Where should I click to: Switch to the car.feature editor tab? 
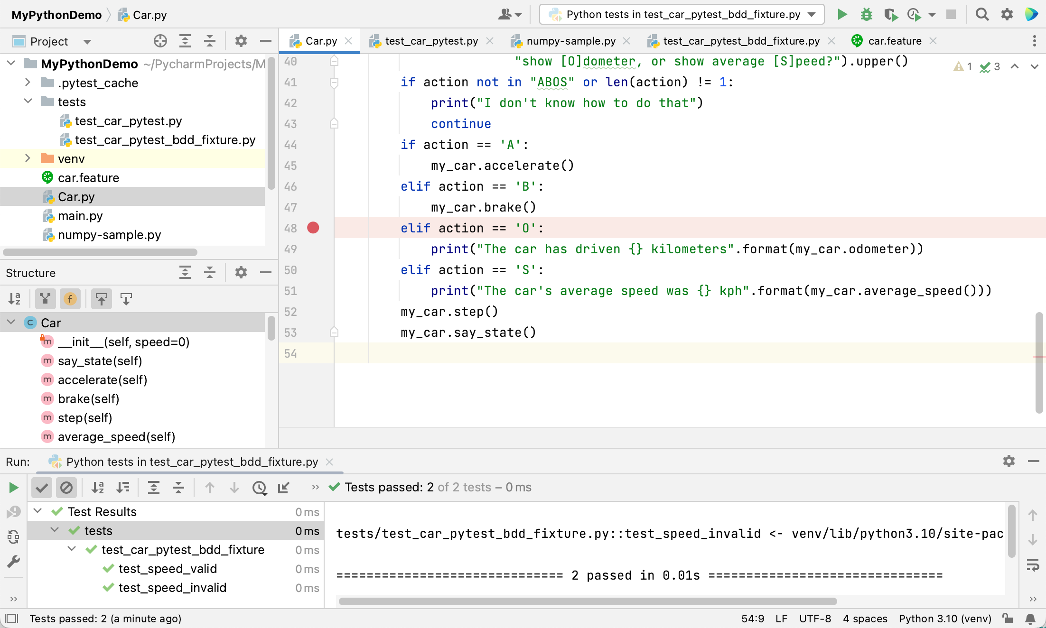[x=894, y=41]
